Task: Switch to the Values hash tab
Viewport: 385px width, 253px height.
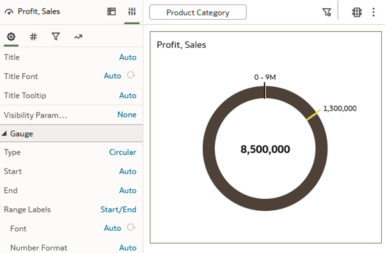Action: click(33, 37)
